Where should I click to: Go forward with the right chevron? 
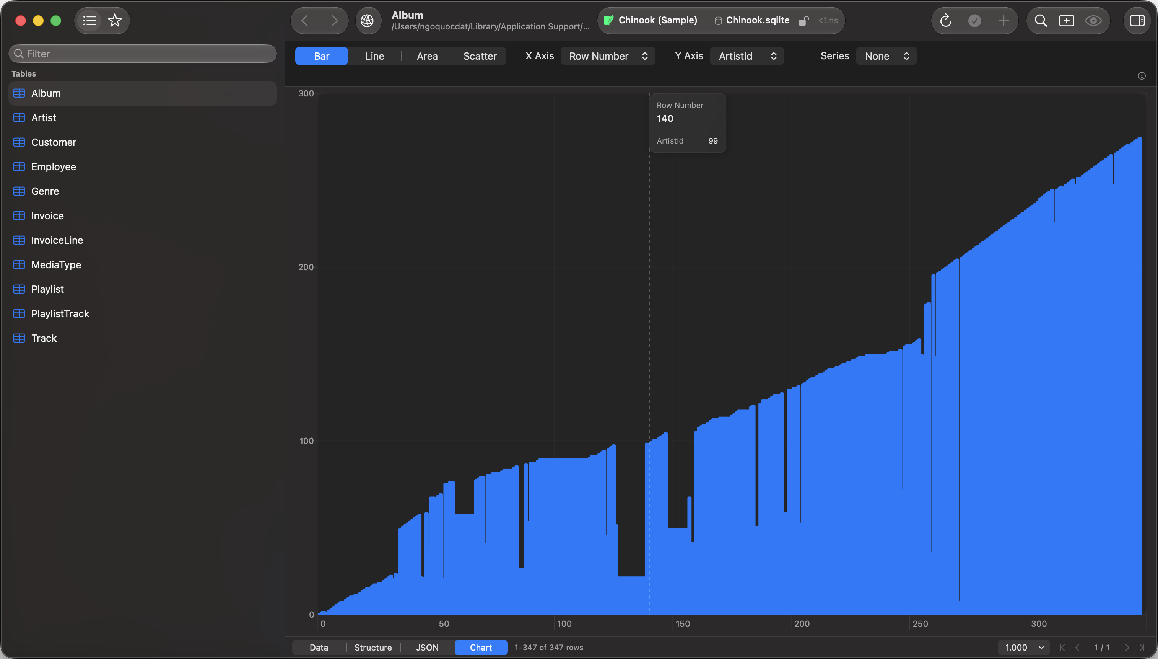(335, 20)
